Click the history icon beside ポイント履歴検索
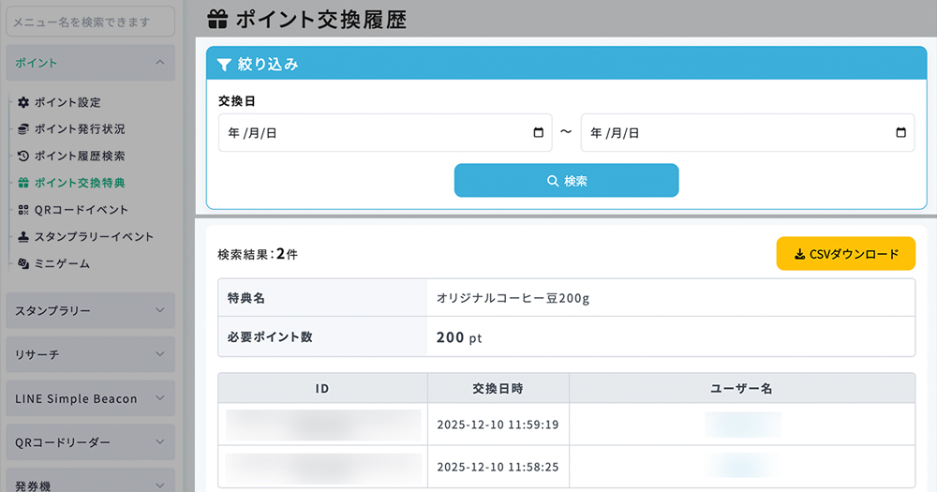Screen dimensions: 937x492 tap(23, 156)
